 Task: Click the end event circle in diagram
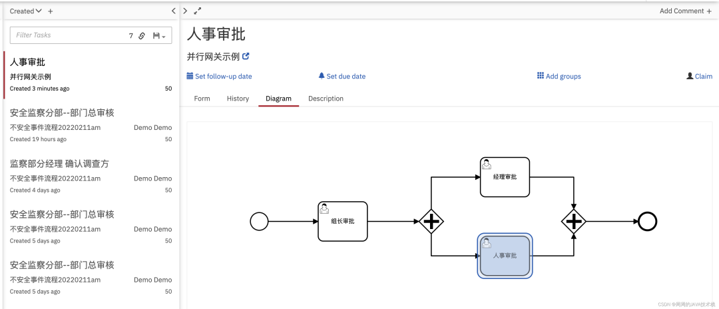click(x=648, y=222)
